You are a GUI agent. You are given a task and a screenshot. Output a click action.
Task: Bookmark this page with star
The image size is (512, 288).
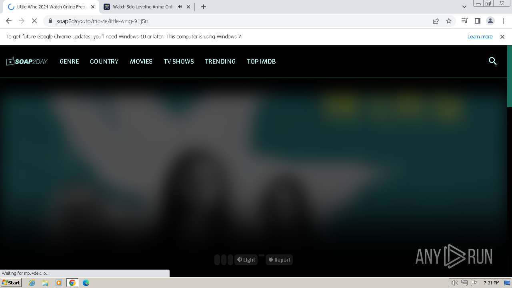pyautogui.click(x=449, y=21)
